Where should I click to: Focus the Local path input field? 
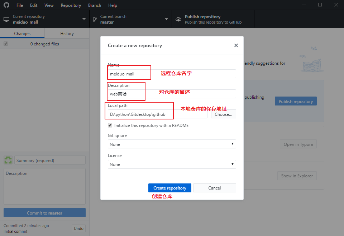(158, 114)
